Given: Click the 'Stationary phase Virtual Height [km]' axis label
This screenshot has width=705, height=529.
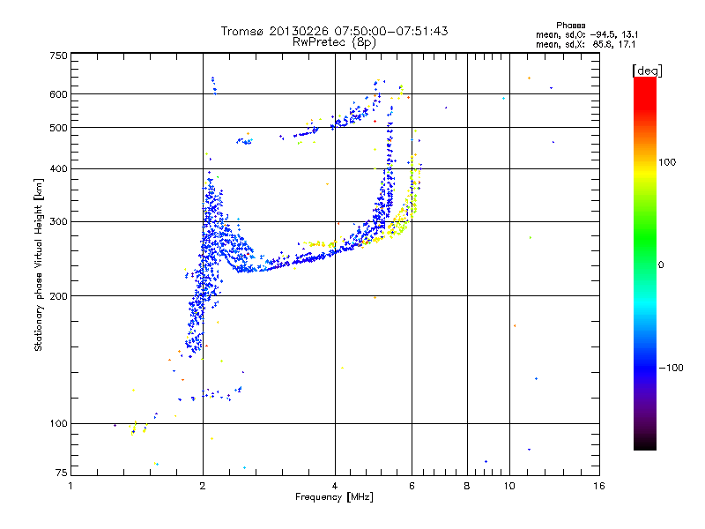Looking at the screenshot, I should pos(39,264).
